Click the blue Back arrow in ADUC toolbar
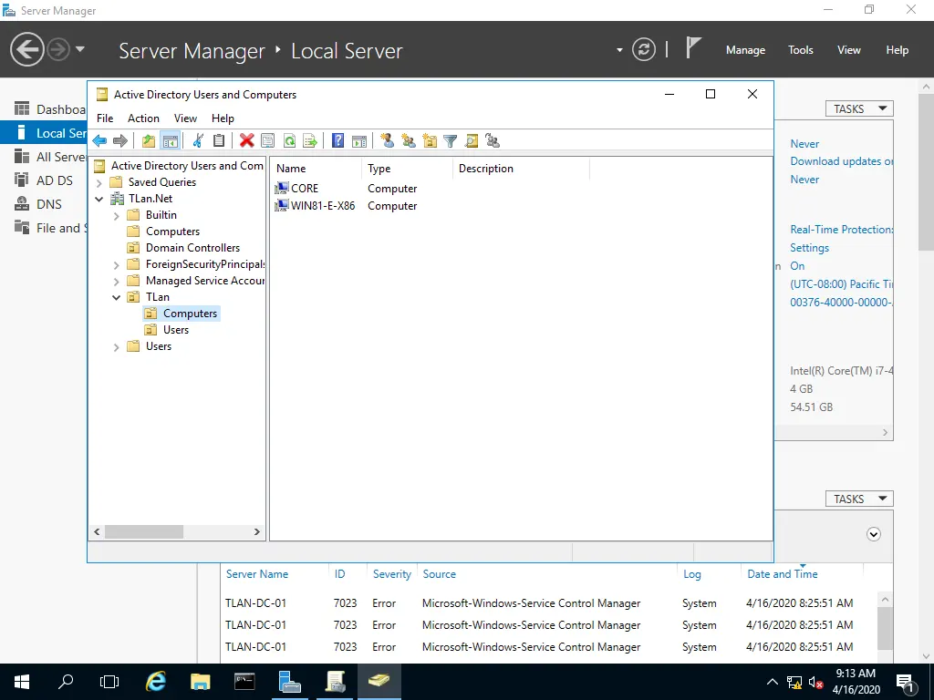 (99, 141)
